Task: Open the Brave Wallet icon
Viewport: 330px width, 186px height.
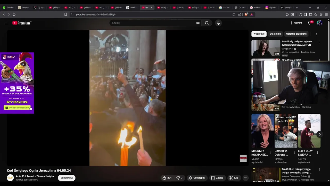Action: [x=311, y=14]
